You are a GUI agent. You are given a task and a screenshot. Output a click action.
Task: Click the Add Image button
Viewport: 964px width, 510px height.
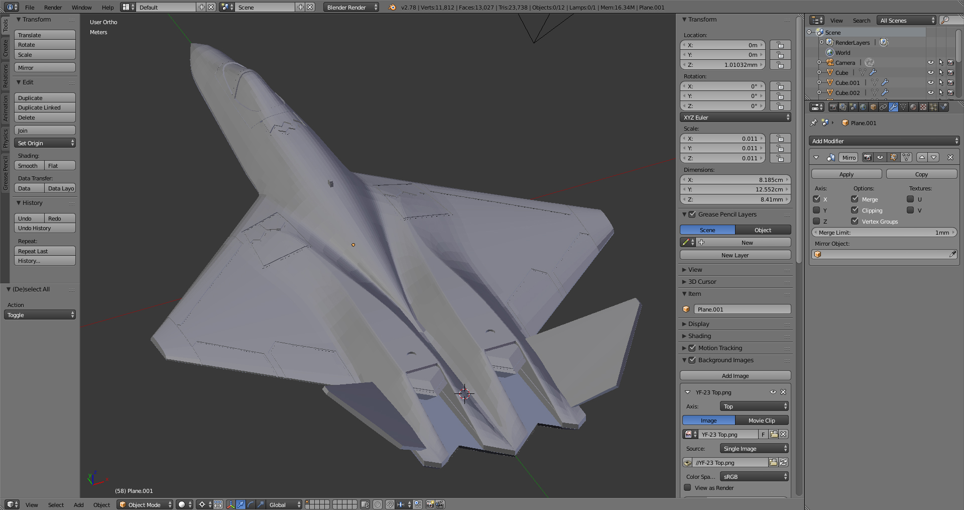click(x=736, y=376)
